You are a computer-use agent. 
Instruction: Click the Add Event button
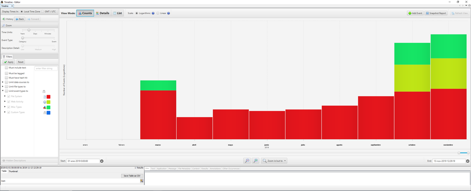pyautogui.click(x=415, y=13)
